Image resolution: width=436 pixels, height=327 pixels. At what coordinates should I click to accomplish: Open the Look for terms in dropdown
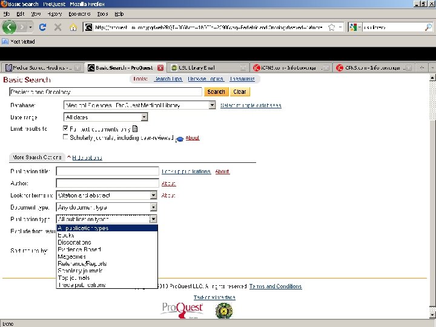coord(153,195)
